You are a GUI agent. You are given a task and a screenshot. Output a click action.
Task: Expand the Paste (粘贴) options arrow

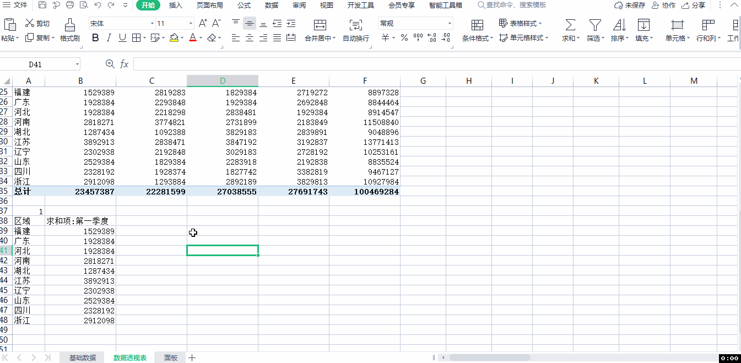(x=18, y=38)
